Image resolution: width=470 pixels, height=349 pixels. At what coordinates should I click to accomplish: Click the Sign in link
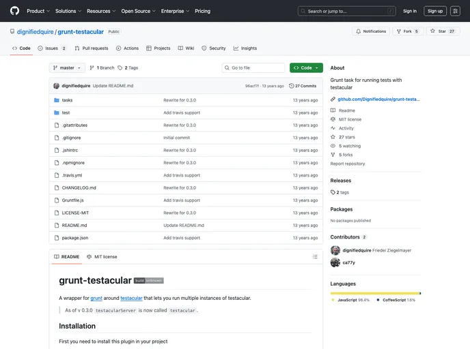(x=409, y=11)
